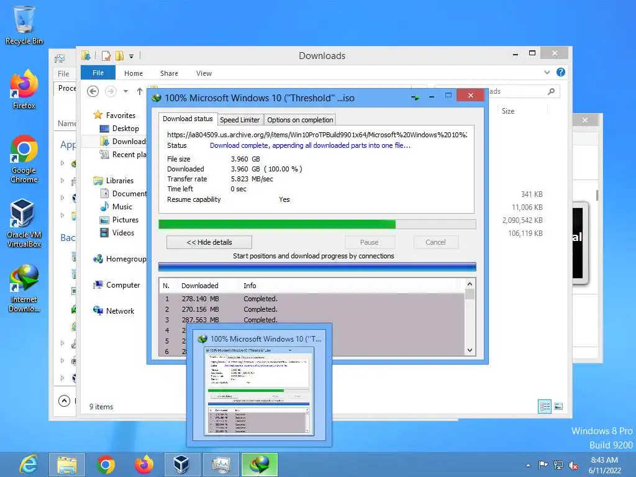Click network tray icon

558,465
